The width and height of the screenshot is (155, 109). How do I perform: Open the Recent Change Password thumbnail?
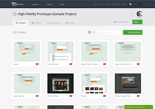pyautogui.click(x=128, y=83)
